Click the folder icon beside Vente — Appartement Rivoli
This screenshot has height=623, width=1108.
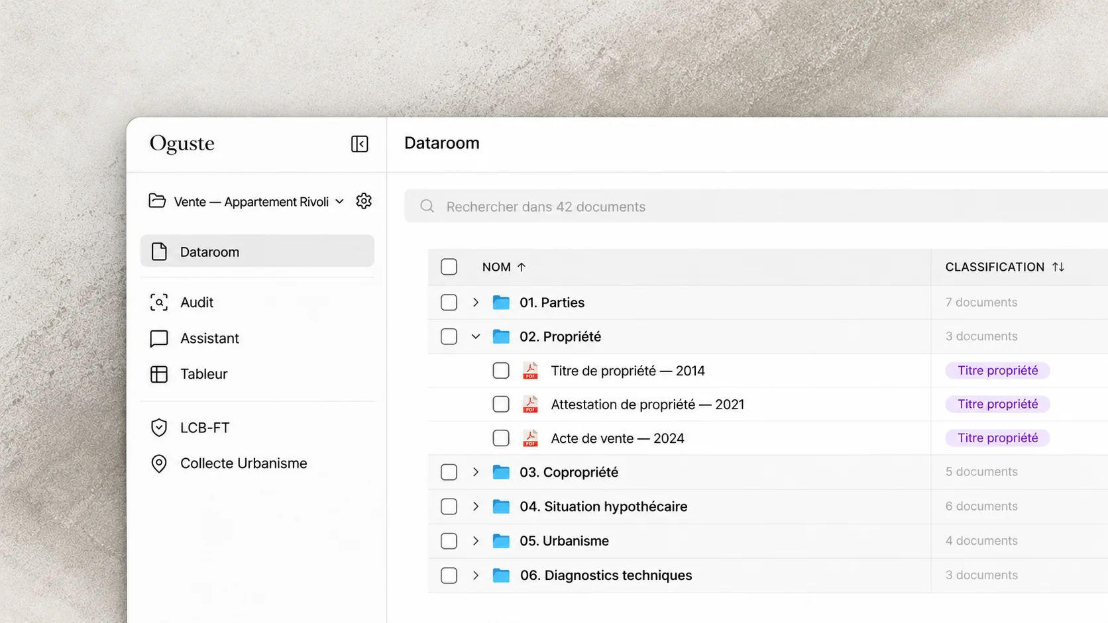tap(157, 201)
